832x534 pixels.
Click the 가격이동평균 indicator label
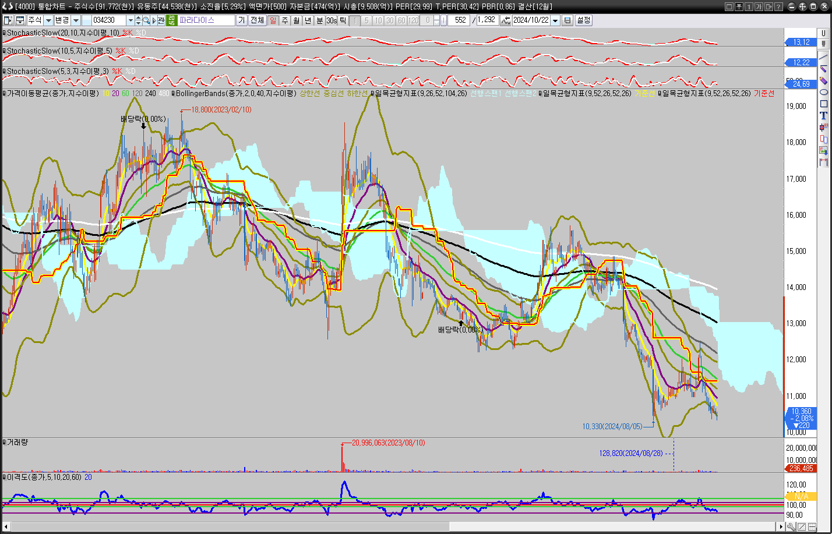[x=53, y=93]
